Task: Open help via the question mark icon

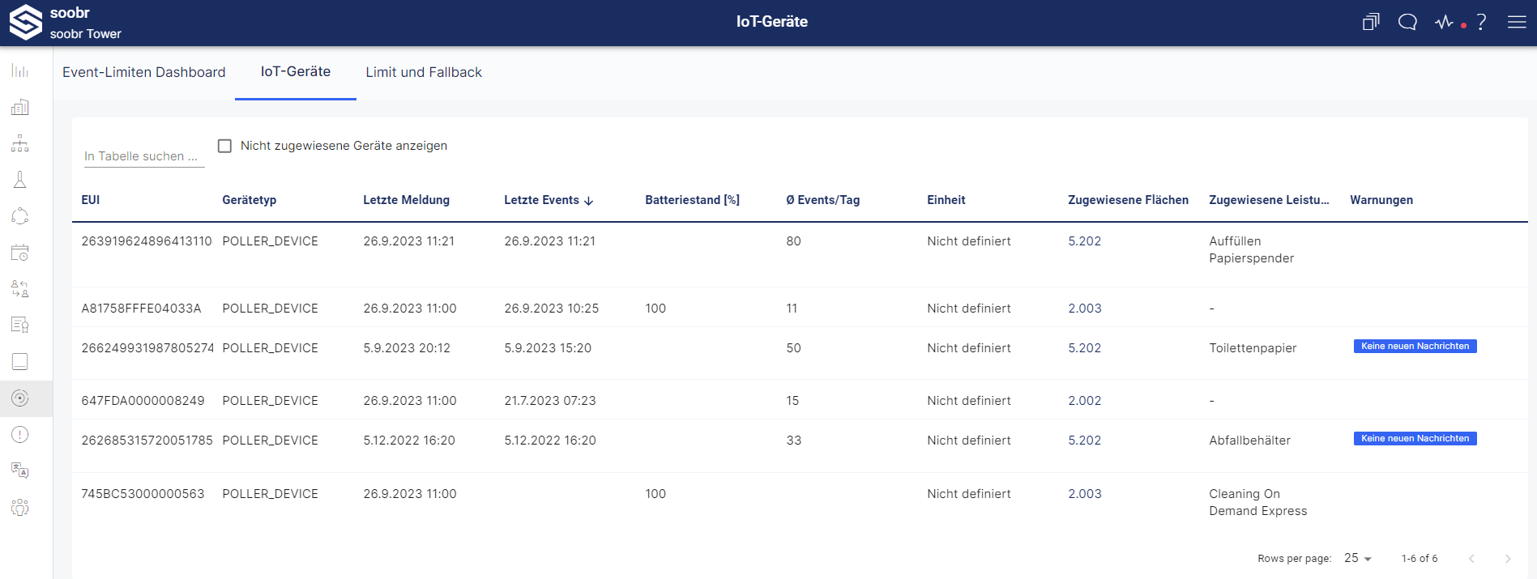Action: click(1481, 22)
